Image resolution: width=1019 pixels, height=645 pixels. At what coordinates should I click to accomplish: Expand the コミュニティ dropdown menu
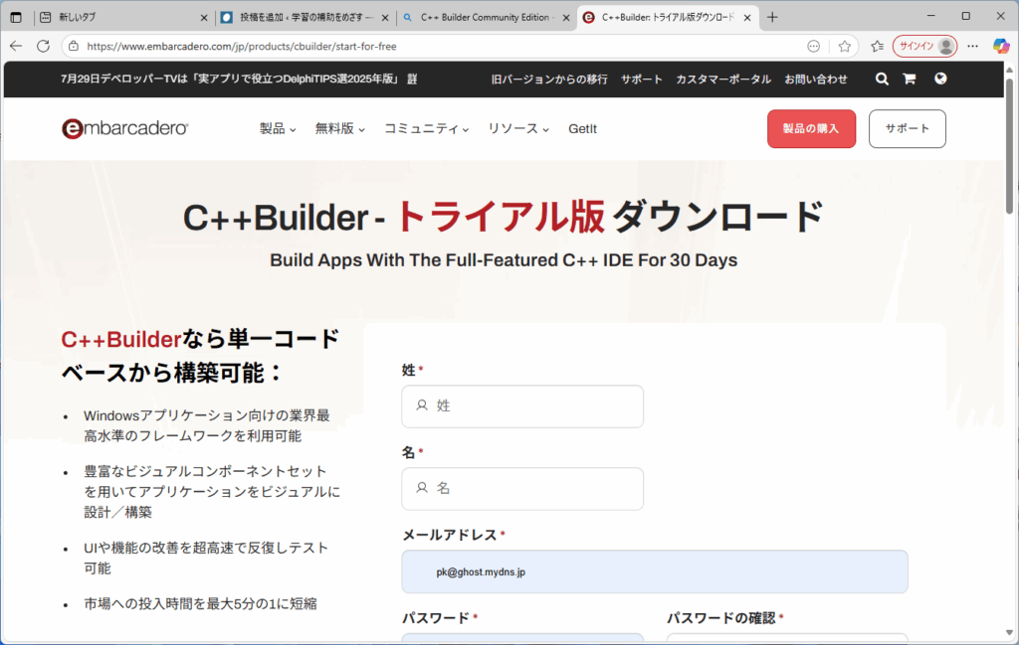tap(426, 128)
